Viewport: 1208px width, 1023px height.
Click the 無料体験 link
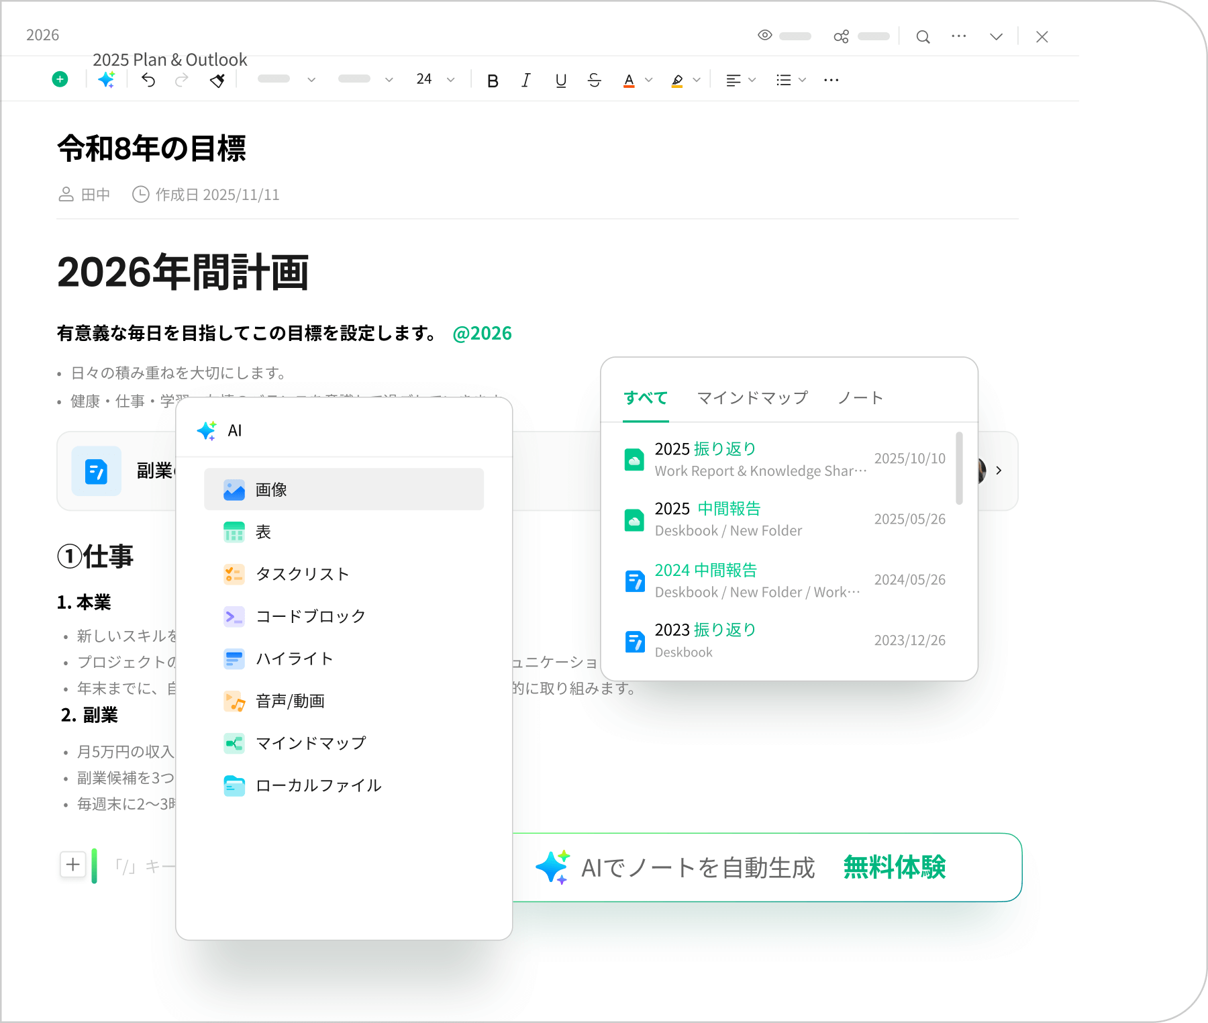click(894, 867)
